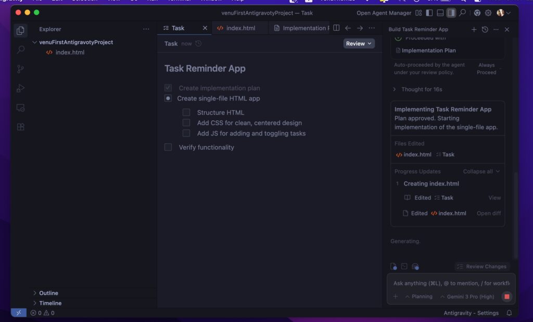The width and height of the screenshot is (533, 322).
Task: Check the Verify functionality checkbox
Action: click(x=168, y=147)
